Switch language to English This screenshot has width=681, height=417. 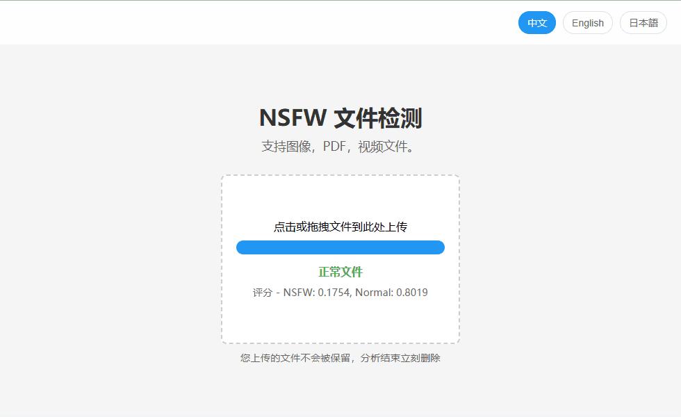click(588, 22)
